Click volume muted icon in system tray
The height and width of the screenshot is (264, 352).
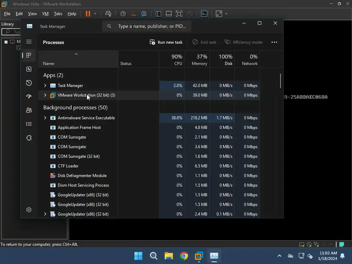pos(310,256)
